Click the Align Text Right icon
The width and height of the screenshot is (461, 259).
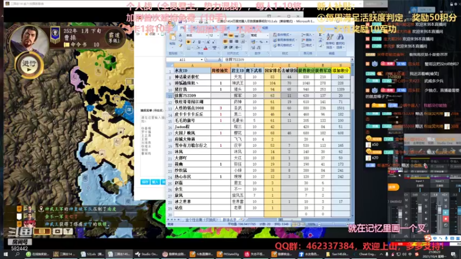click(236, 41)
